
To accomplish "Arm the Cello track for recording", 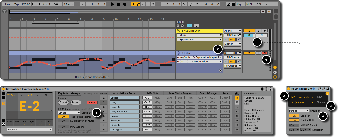I will coord(265,53).
